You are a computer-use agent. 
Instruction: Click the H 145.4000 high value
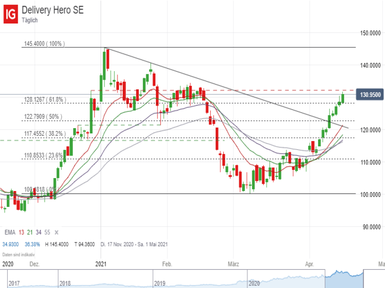[x=57, y=244]
